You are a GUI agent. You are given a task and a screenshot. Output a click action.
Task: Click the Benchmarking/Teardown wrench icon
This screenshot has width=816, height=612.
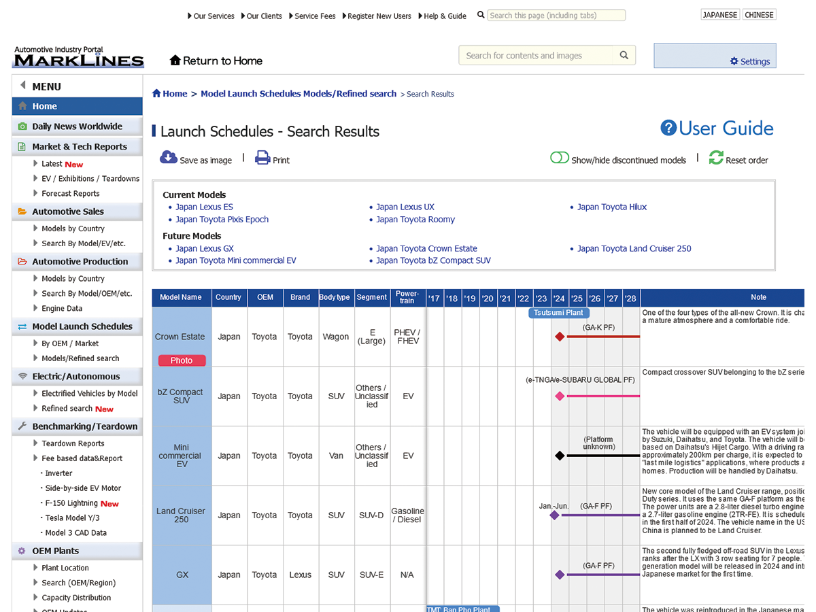coord(22,426)
